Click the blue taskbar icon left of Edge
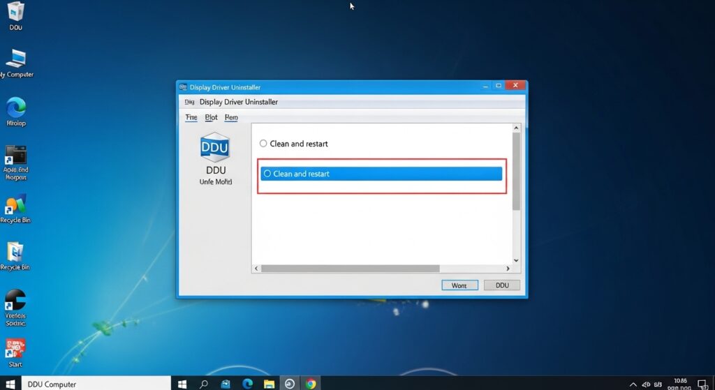The image size is (715, 390). click(x=226, y=384)
